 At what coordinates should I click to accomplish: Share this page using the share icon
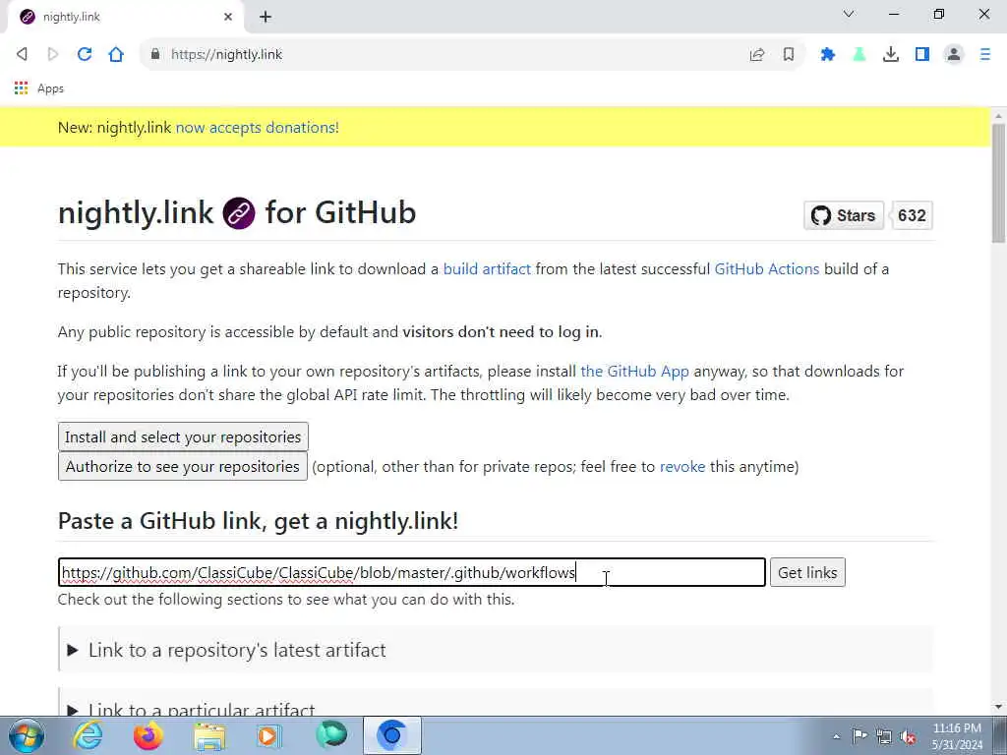(x=757, y=55)
